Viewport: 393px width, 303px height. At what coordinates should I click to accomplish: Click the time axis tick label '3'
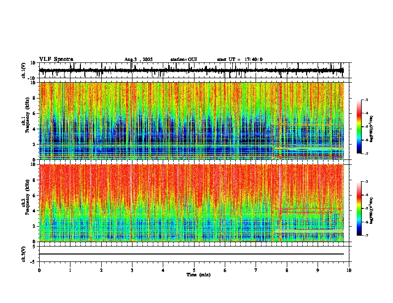point(132,270)
